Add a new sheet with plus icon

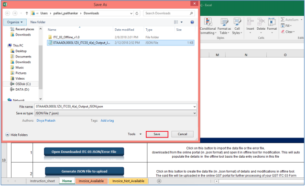pyautogui.click(x=159, y=181)
